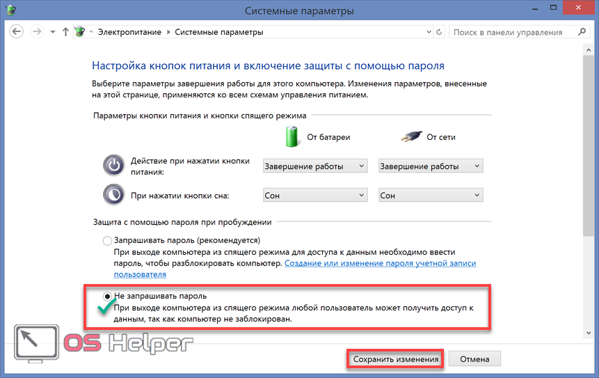
Task: Click the От батареи label
Action: (328, 137)
